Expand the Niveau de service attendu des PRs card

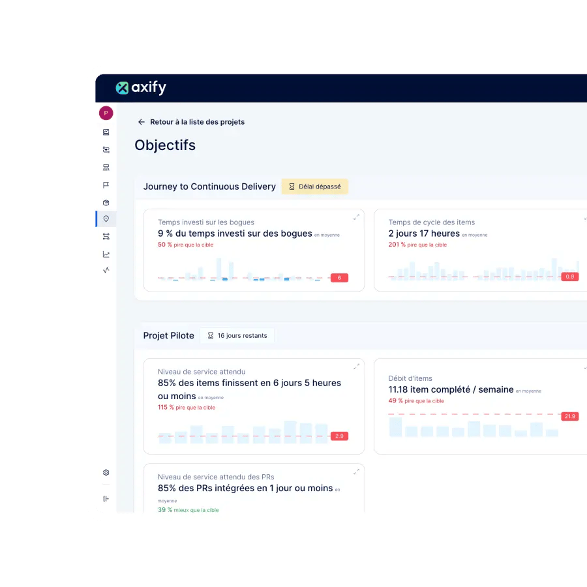coord(356,472)
